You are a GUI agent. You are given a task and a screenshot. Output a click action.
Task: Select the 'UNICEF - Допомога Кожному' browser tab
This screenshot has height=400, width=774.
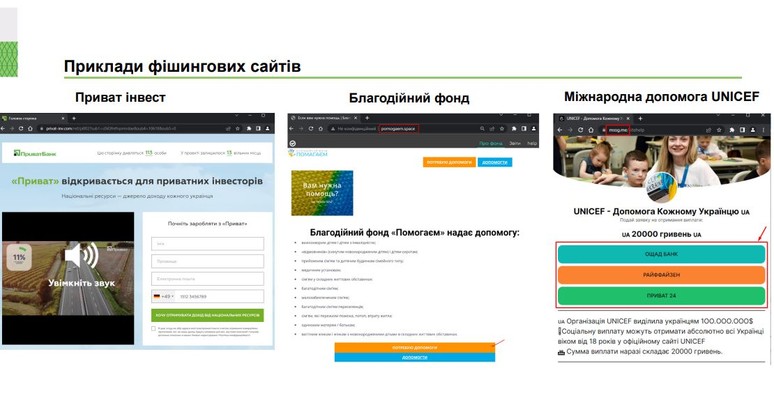(595, 118)
